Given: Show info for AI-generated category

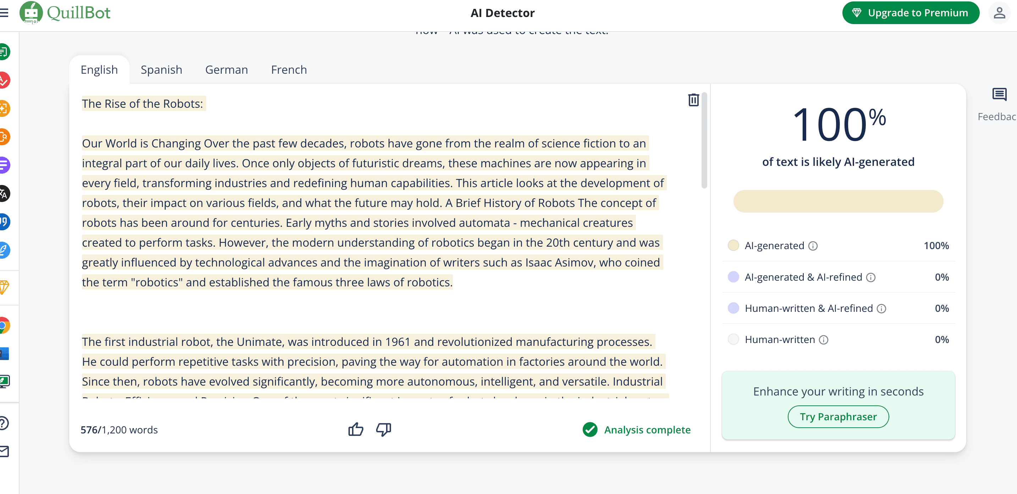Looking at the screenshot, I should (813, 246).
